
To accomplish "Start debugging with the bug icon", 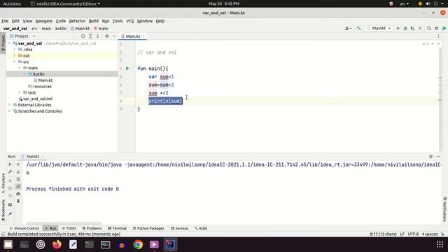I will (x=405, y=28).
